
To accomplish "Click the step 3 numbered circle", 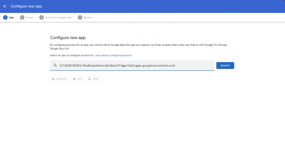I will (x=41, y=17).
